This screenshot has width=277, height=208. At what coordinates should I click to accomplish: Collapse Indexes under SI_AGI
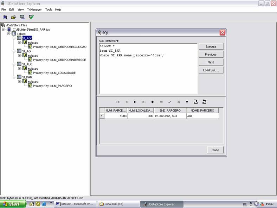[19, 55]
